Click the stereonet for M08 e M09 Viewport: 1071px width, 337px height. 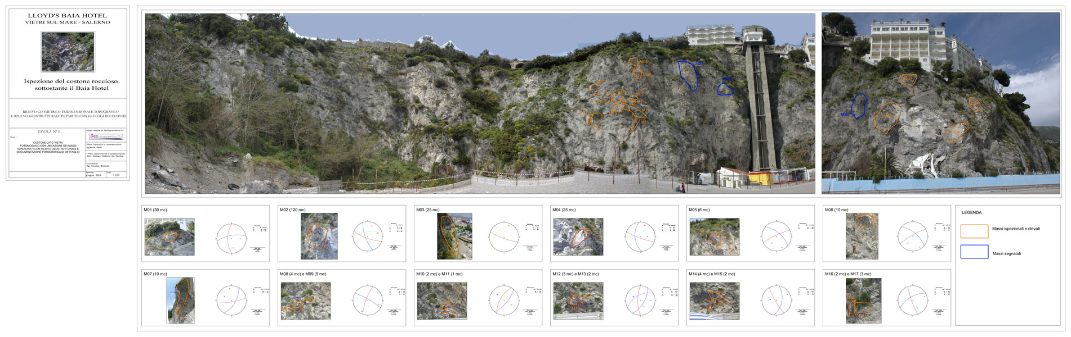coord(368,301)
